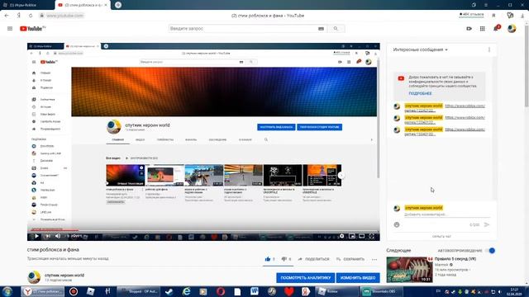Toggle the Автовоспроизведение autoplay switch
Image resolution: width=529 pixels, height=297 pixels.
point(490,251)
